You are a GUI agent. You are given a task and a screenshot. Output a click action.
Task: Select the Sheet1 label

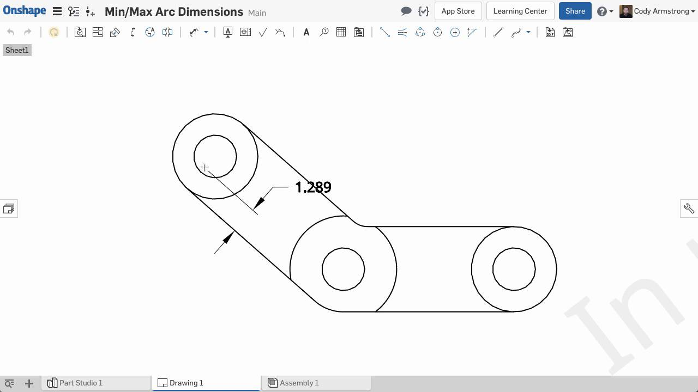coord(17,50)
